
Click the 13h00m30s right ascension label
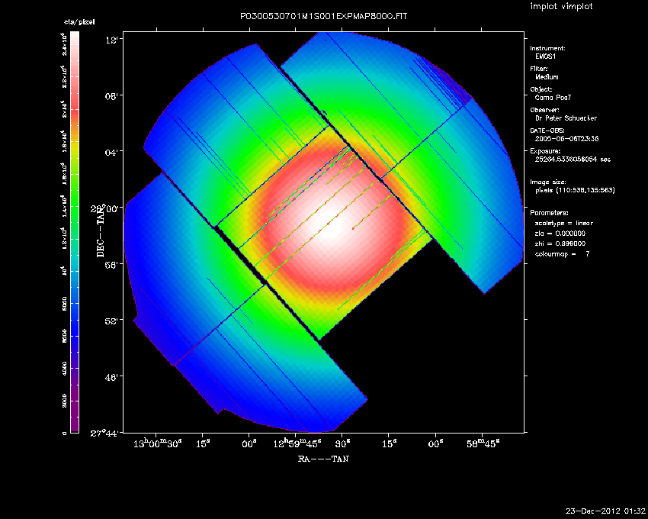coord(158,443)
